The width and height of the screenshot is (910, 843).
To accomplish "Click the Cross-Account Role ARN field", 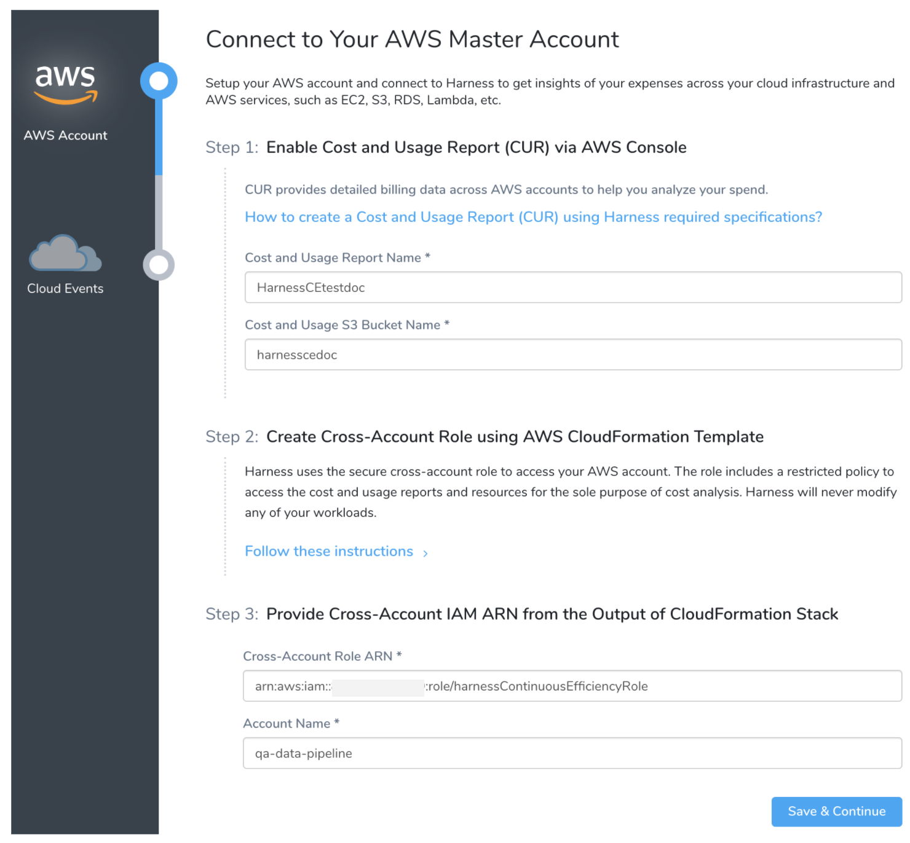I will (x=572, y=686).
